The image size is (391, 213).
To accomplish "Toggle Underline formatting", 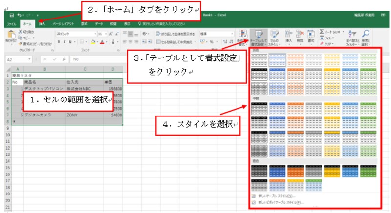I will (70, 42).
